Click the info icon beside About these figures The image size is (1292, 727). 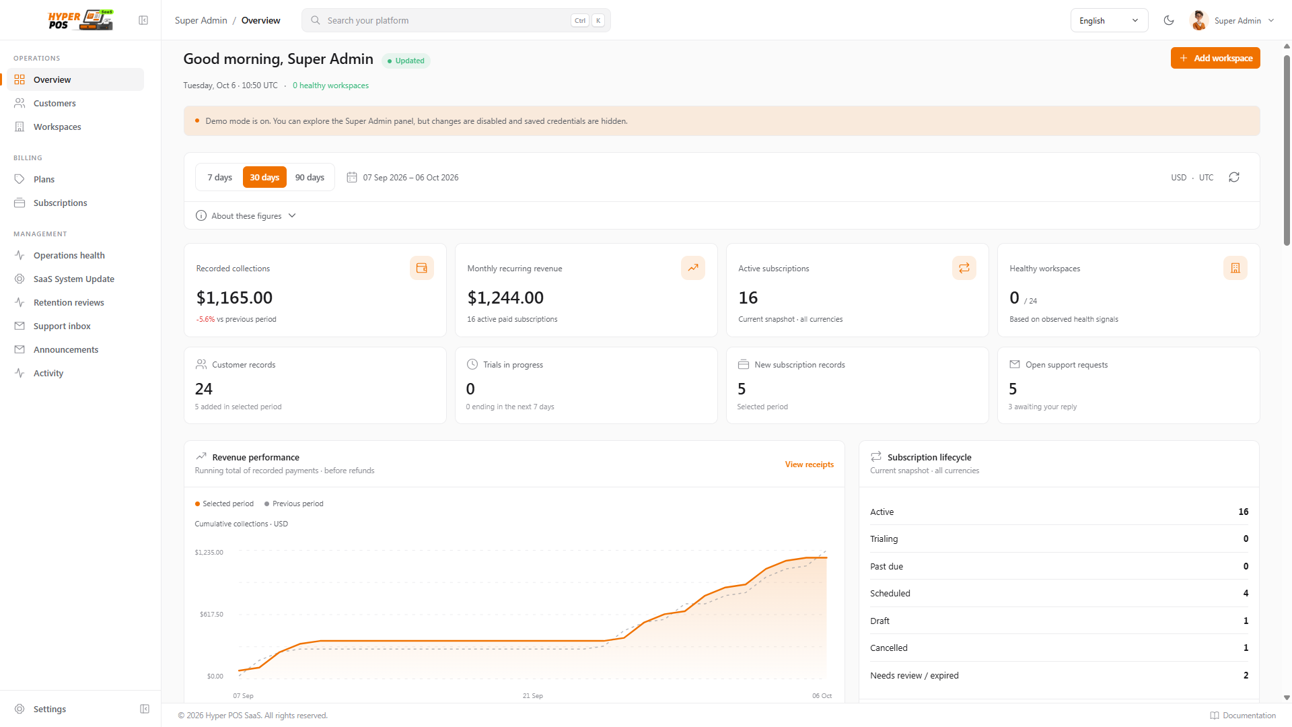[x=201, y=215]
